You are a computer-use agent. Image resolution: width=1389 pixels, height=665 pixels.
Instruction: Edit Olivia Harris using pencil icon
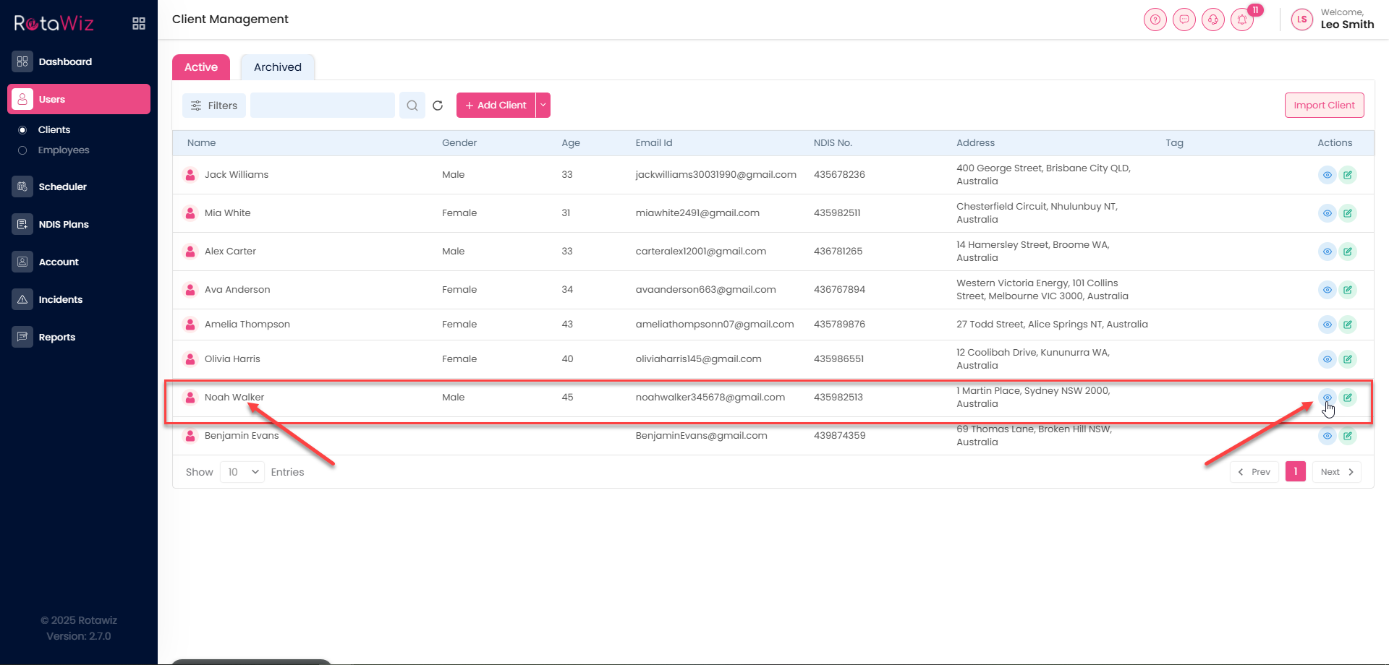[1348, 359]
